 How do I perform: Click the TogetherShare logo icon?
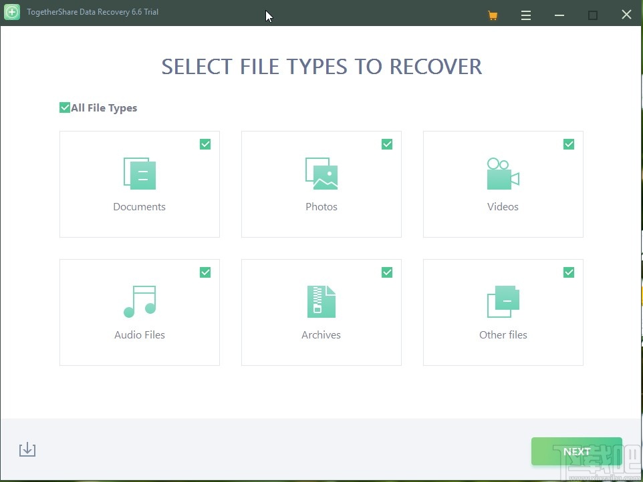pyautogui.click(x=11, y=12)
